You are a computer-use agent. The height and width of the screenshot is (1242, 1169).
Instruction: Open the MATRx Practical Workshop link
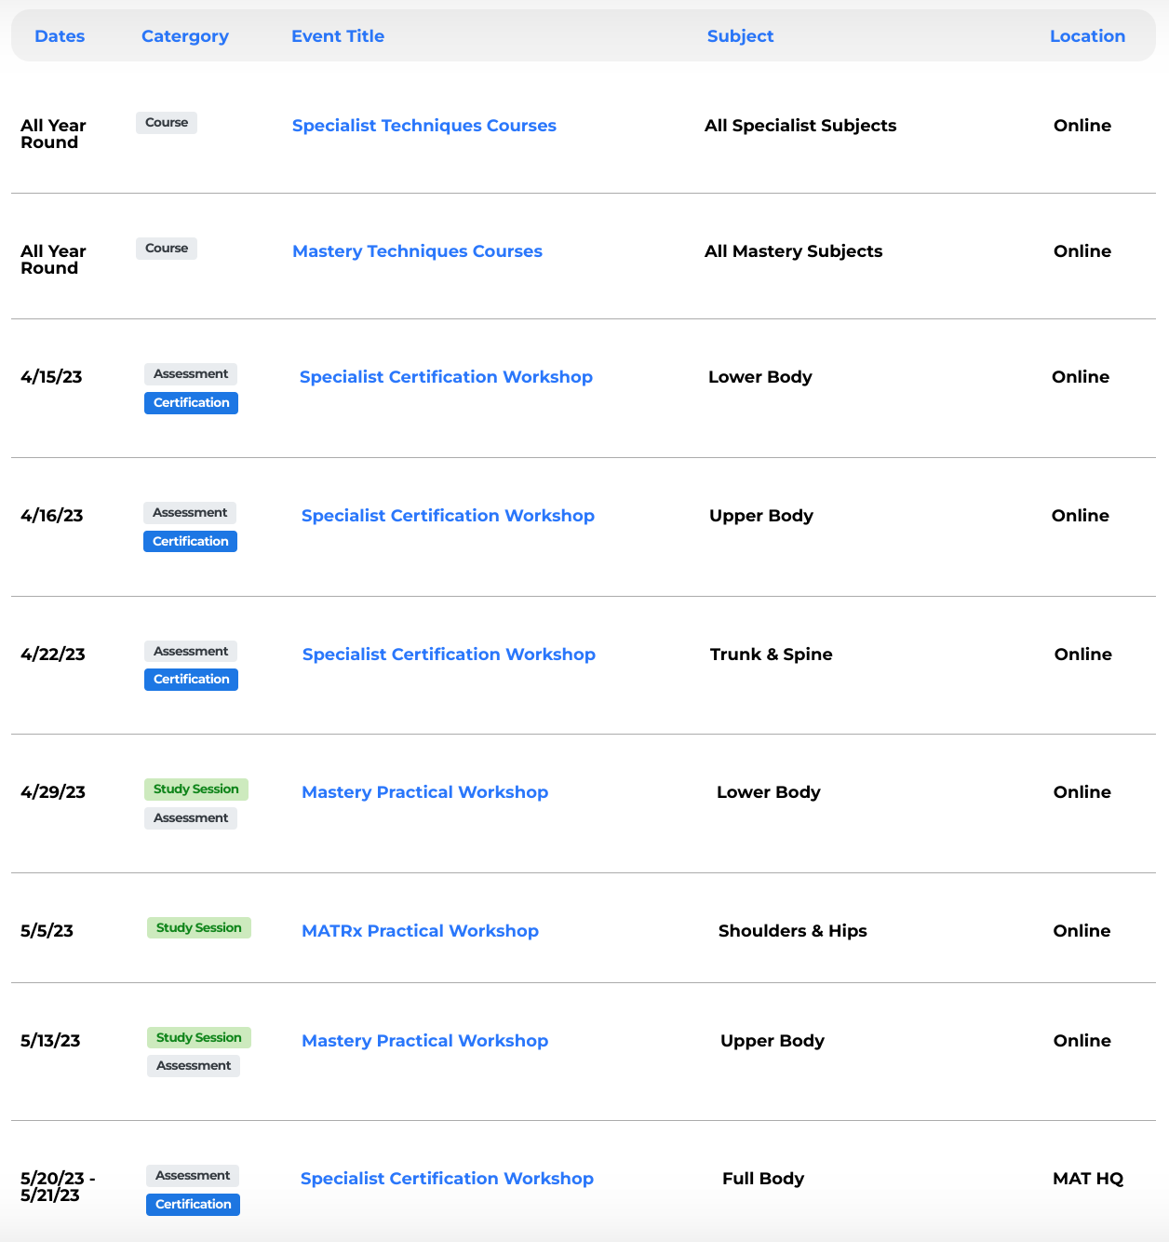420,931
